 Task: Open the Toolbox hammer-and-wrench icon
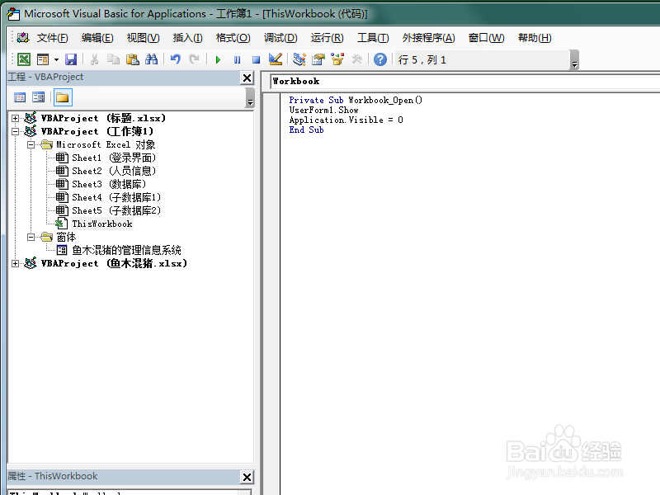pos(357,59)
